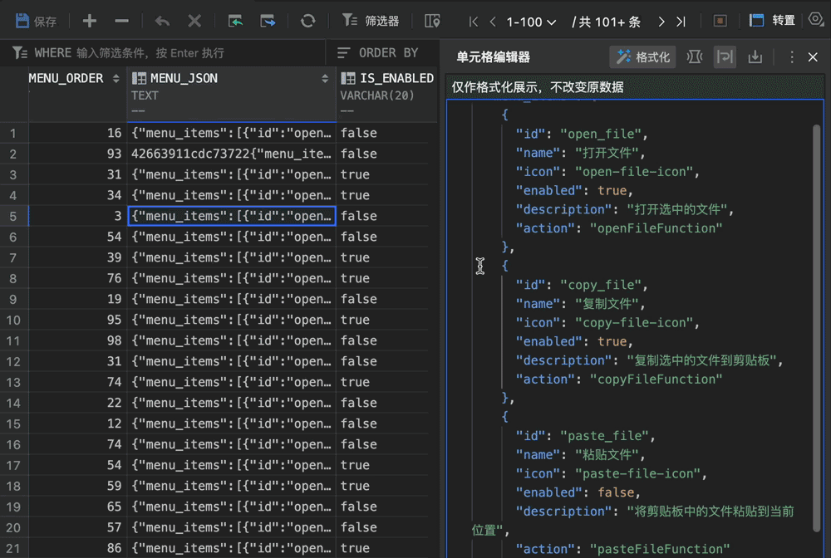Go to the next page
831x558 pixels.
[661, 22]
